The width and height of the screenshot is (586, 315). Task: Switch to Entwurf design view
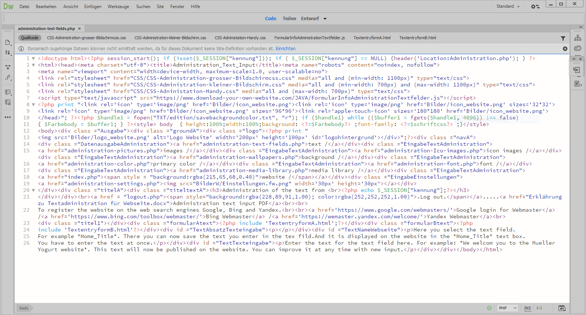tap(310, 19)
